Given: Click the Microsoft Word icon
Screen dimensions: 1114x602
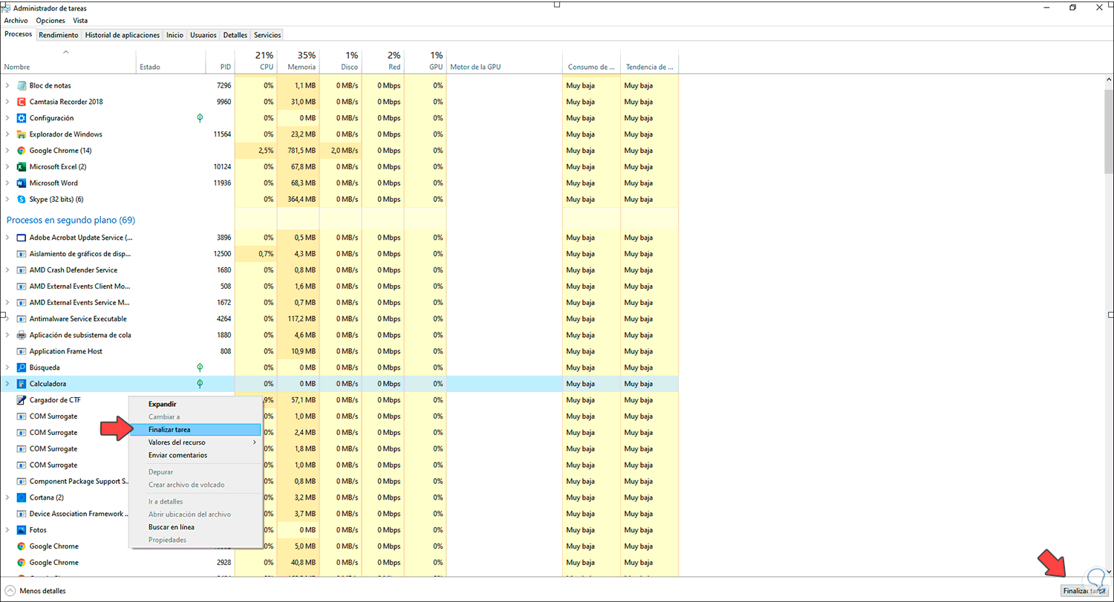Looking at the screenshot, I should point(22,183).
